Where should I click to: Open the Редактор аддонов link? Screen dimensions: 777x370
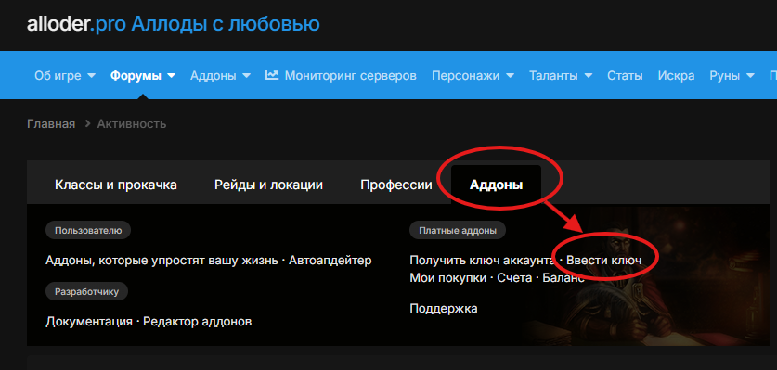[x=197, y=322]
